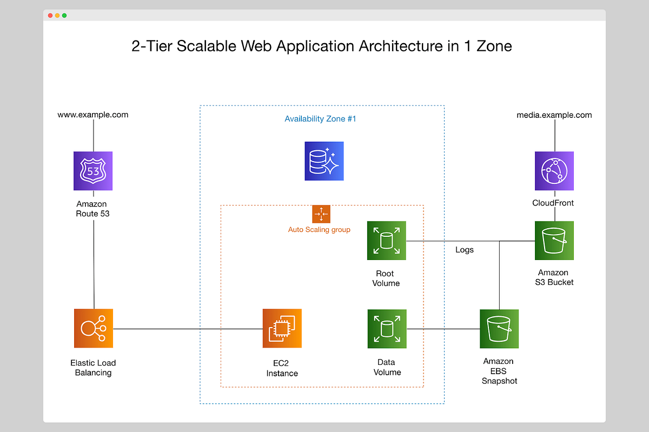Select the Elastic Load Balancing icon
649x432 pixels.
point(94,328)
